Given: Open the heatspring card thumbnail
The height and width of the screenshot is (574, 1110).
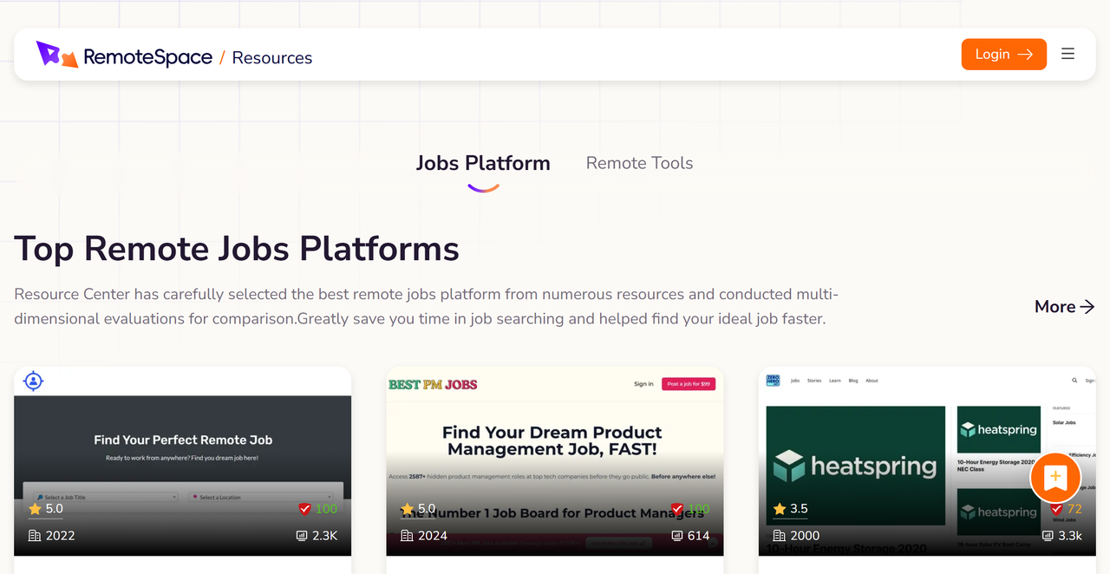Looking at the screenshot, I should pos(927,461).
